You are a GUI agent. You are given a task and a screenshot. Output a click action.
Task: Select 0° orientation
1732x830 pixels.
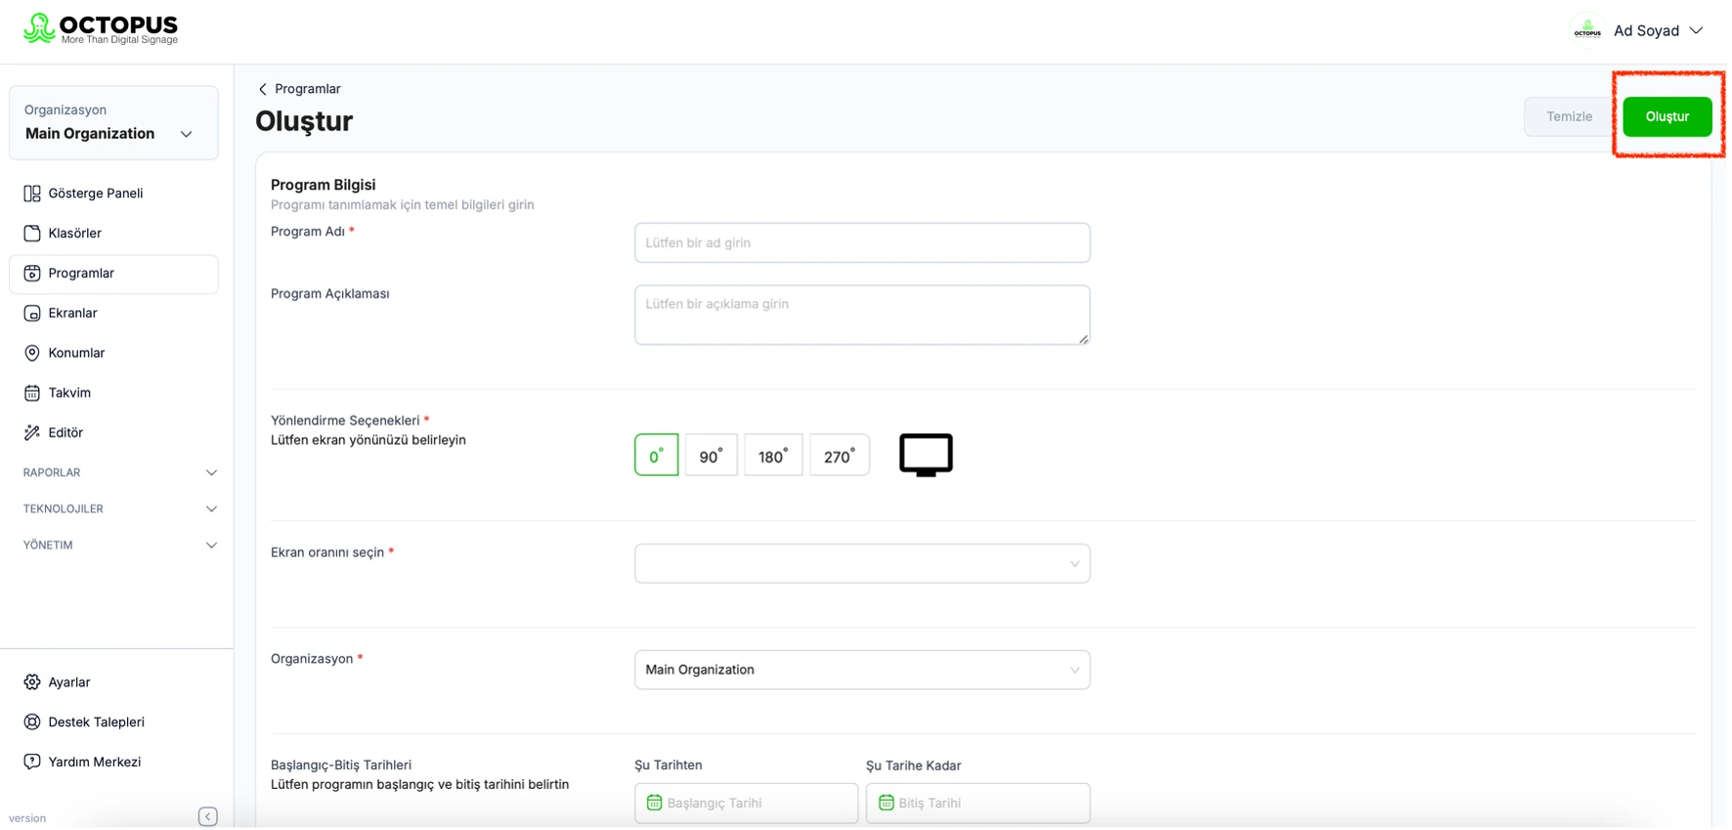coord(657,456)
